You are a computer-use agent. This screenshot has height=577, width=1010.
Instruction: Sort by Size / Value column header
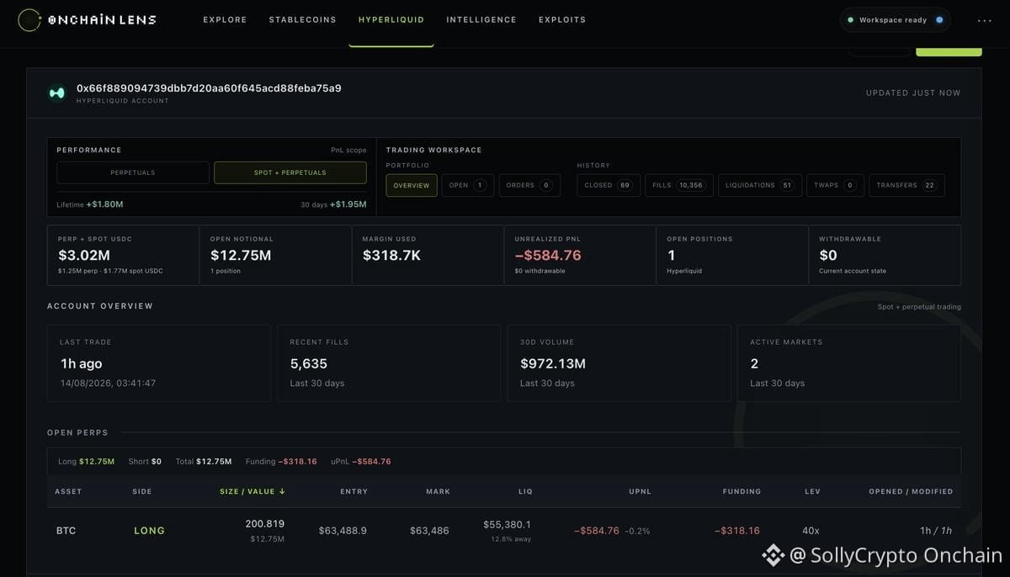(x=252, y=491)
